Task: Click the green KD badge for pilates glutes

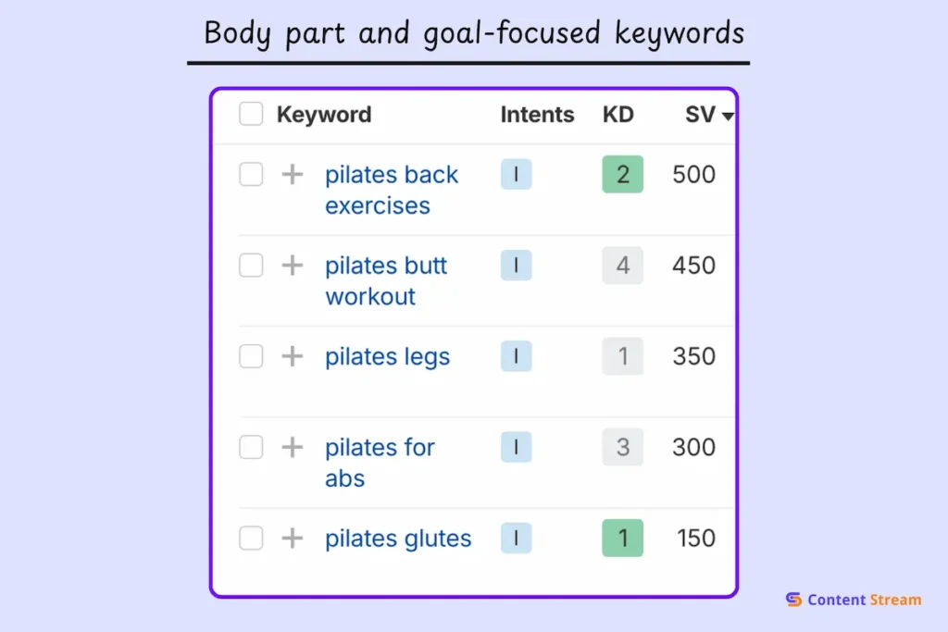Action: click(622, 539)
